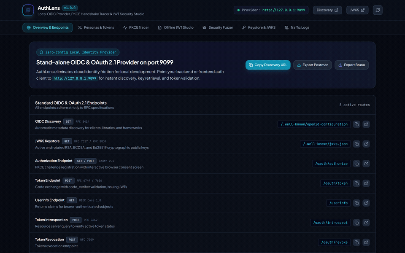This screenshot has height=253, width=405.
Task: Click the Standard OIDC & OAuth 2.1 Endpoints heading
Action: coord(71,103)
